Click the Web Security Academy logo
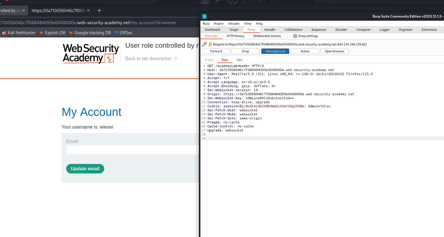Image resolution: width=444 pixels, height=237 pixels. pos(91,53)
